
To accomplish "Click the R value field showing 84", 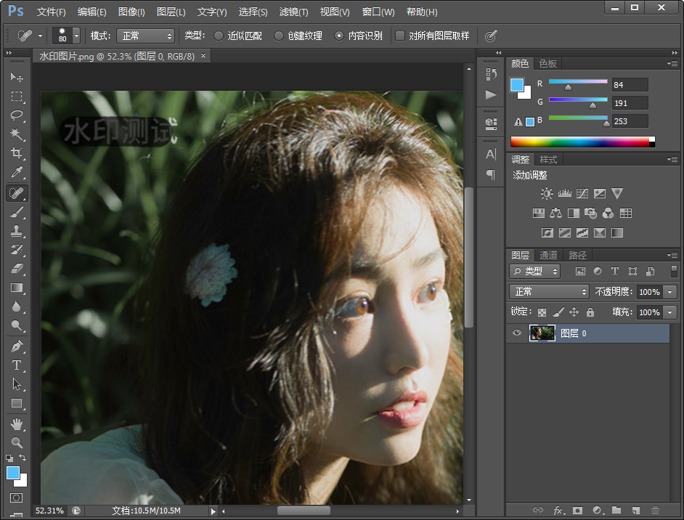I will (629, 84).
